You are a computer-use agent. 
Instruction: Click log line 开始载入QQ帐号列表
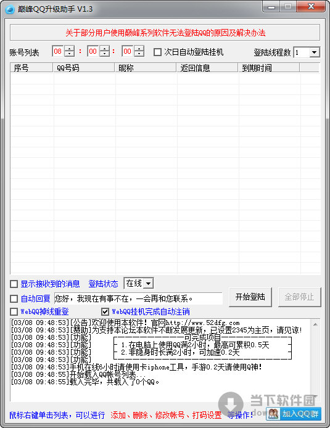pyautogui.click(x=78, y=374)
